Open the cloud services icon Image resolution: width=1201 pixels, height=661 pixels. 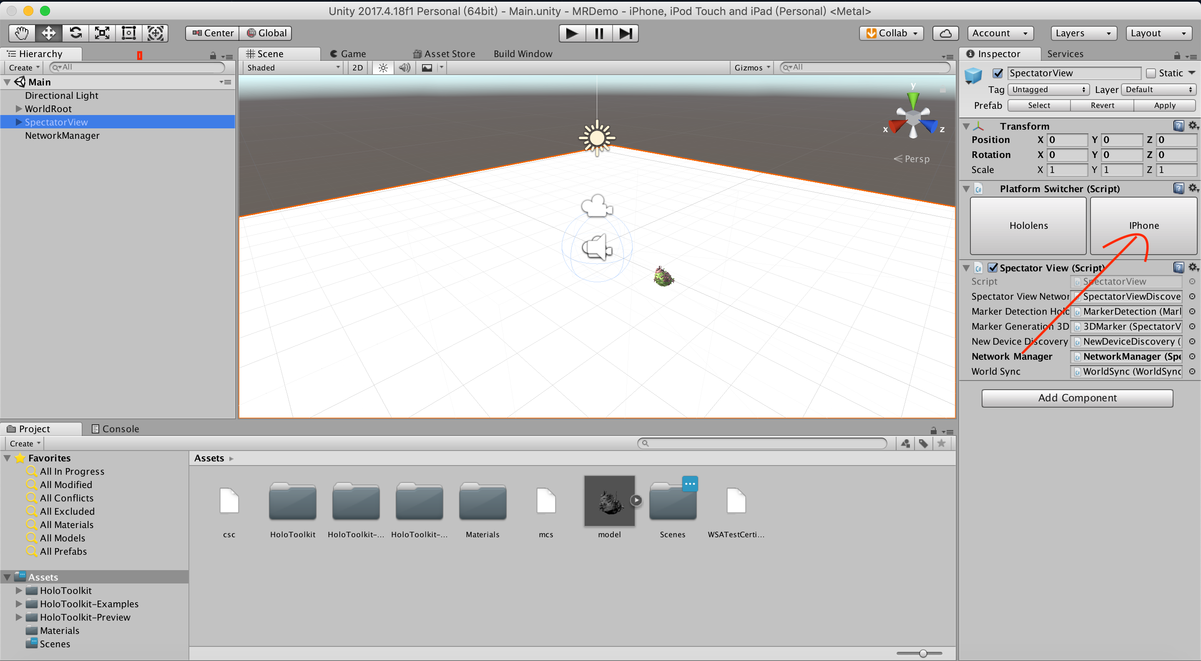[945, 33]
